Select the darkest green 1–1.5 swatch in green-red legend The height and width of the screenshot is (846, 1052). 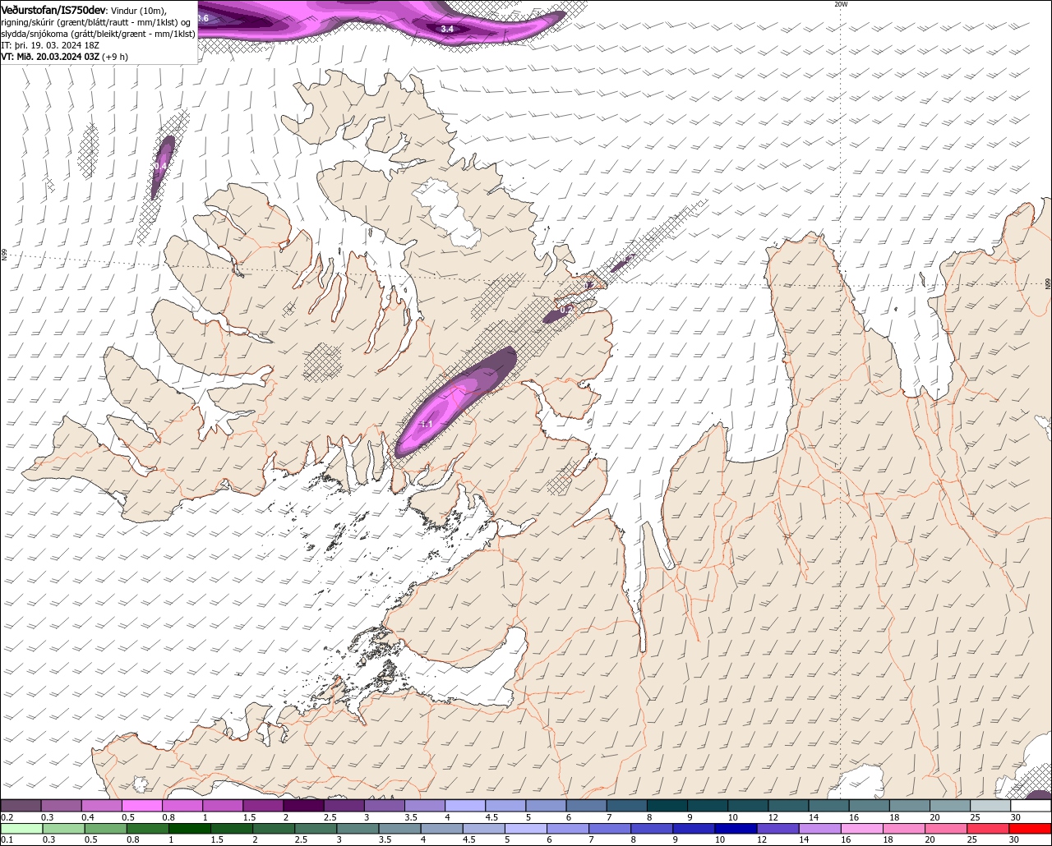[191, 828]
